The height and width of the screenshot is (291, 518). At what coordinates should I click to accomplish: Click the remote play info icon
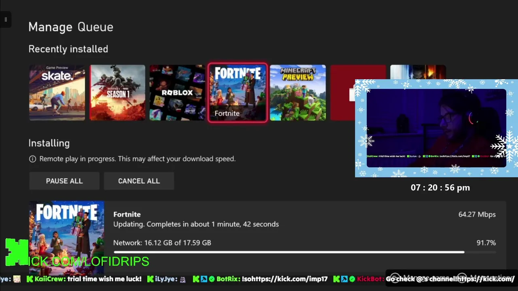pos(33,159)
